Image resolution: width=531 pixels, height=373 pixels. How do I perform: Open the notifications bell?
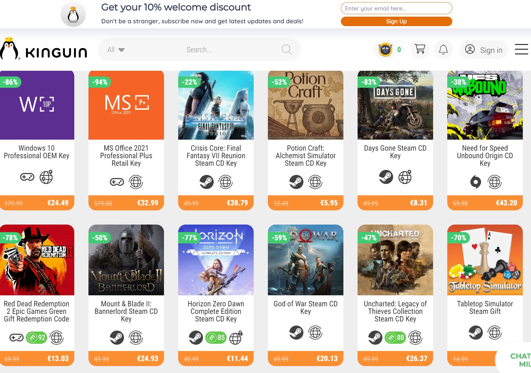(443, 49)
